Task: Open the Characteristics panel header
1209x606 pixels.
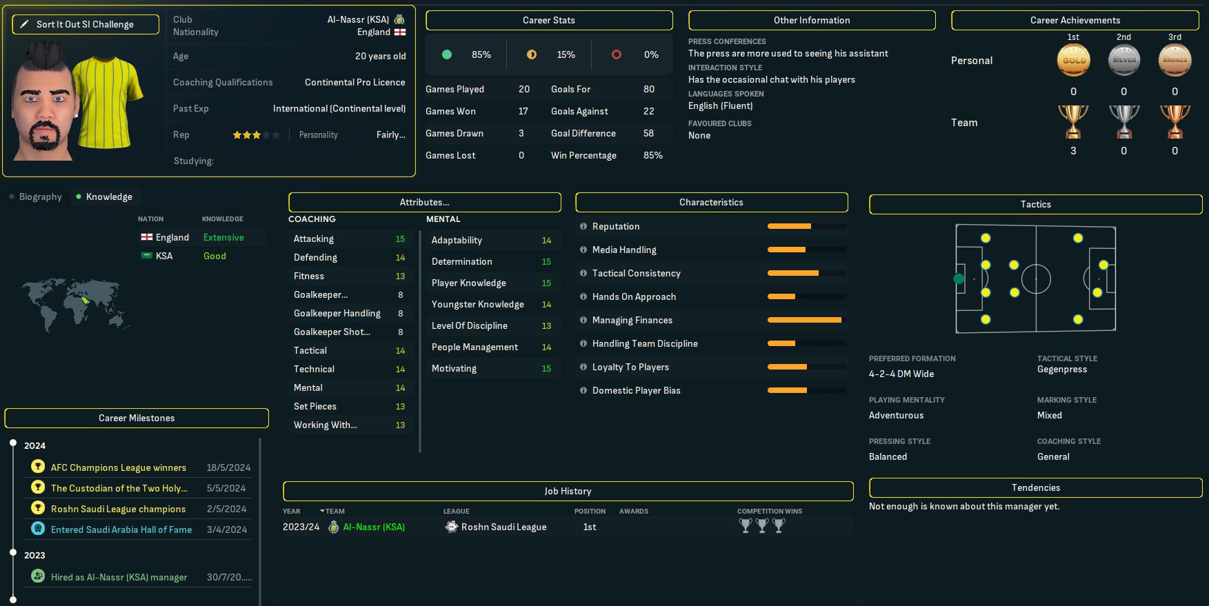Action: click(x=712, y=202)
